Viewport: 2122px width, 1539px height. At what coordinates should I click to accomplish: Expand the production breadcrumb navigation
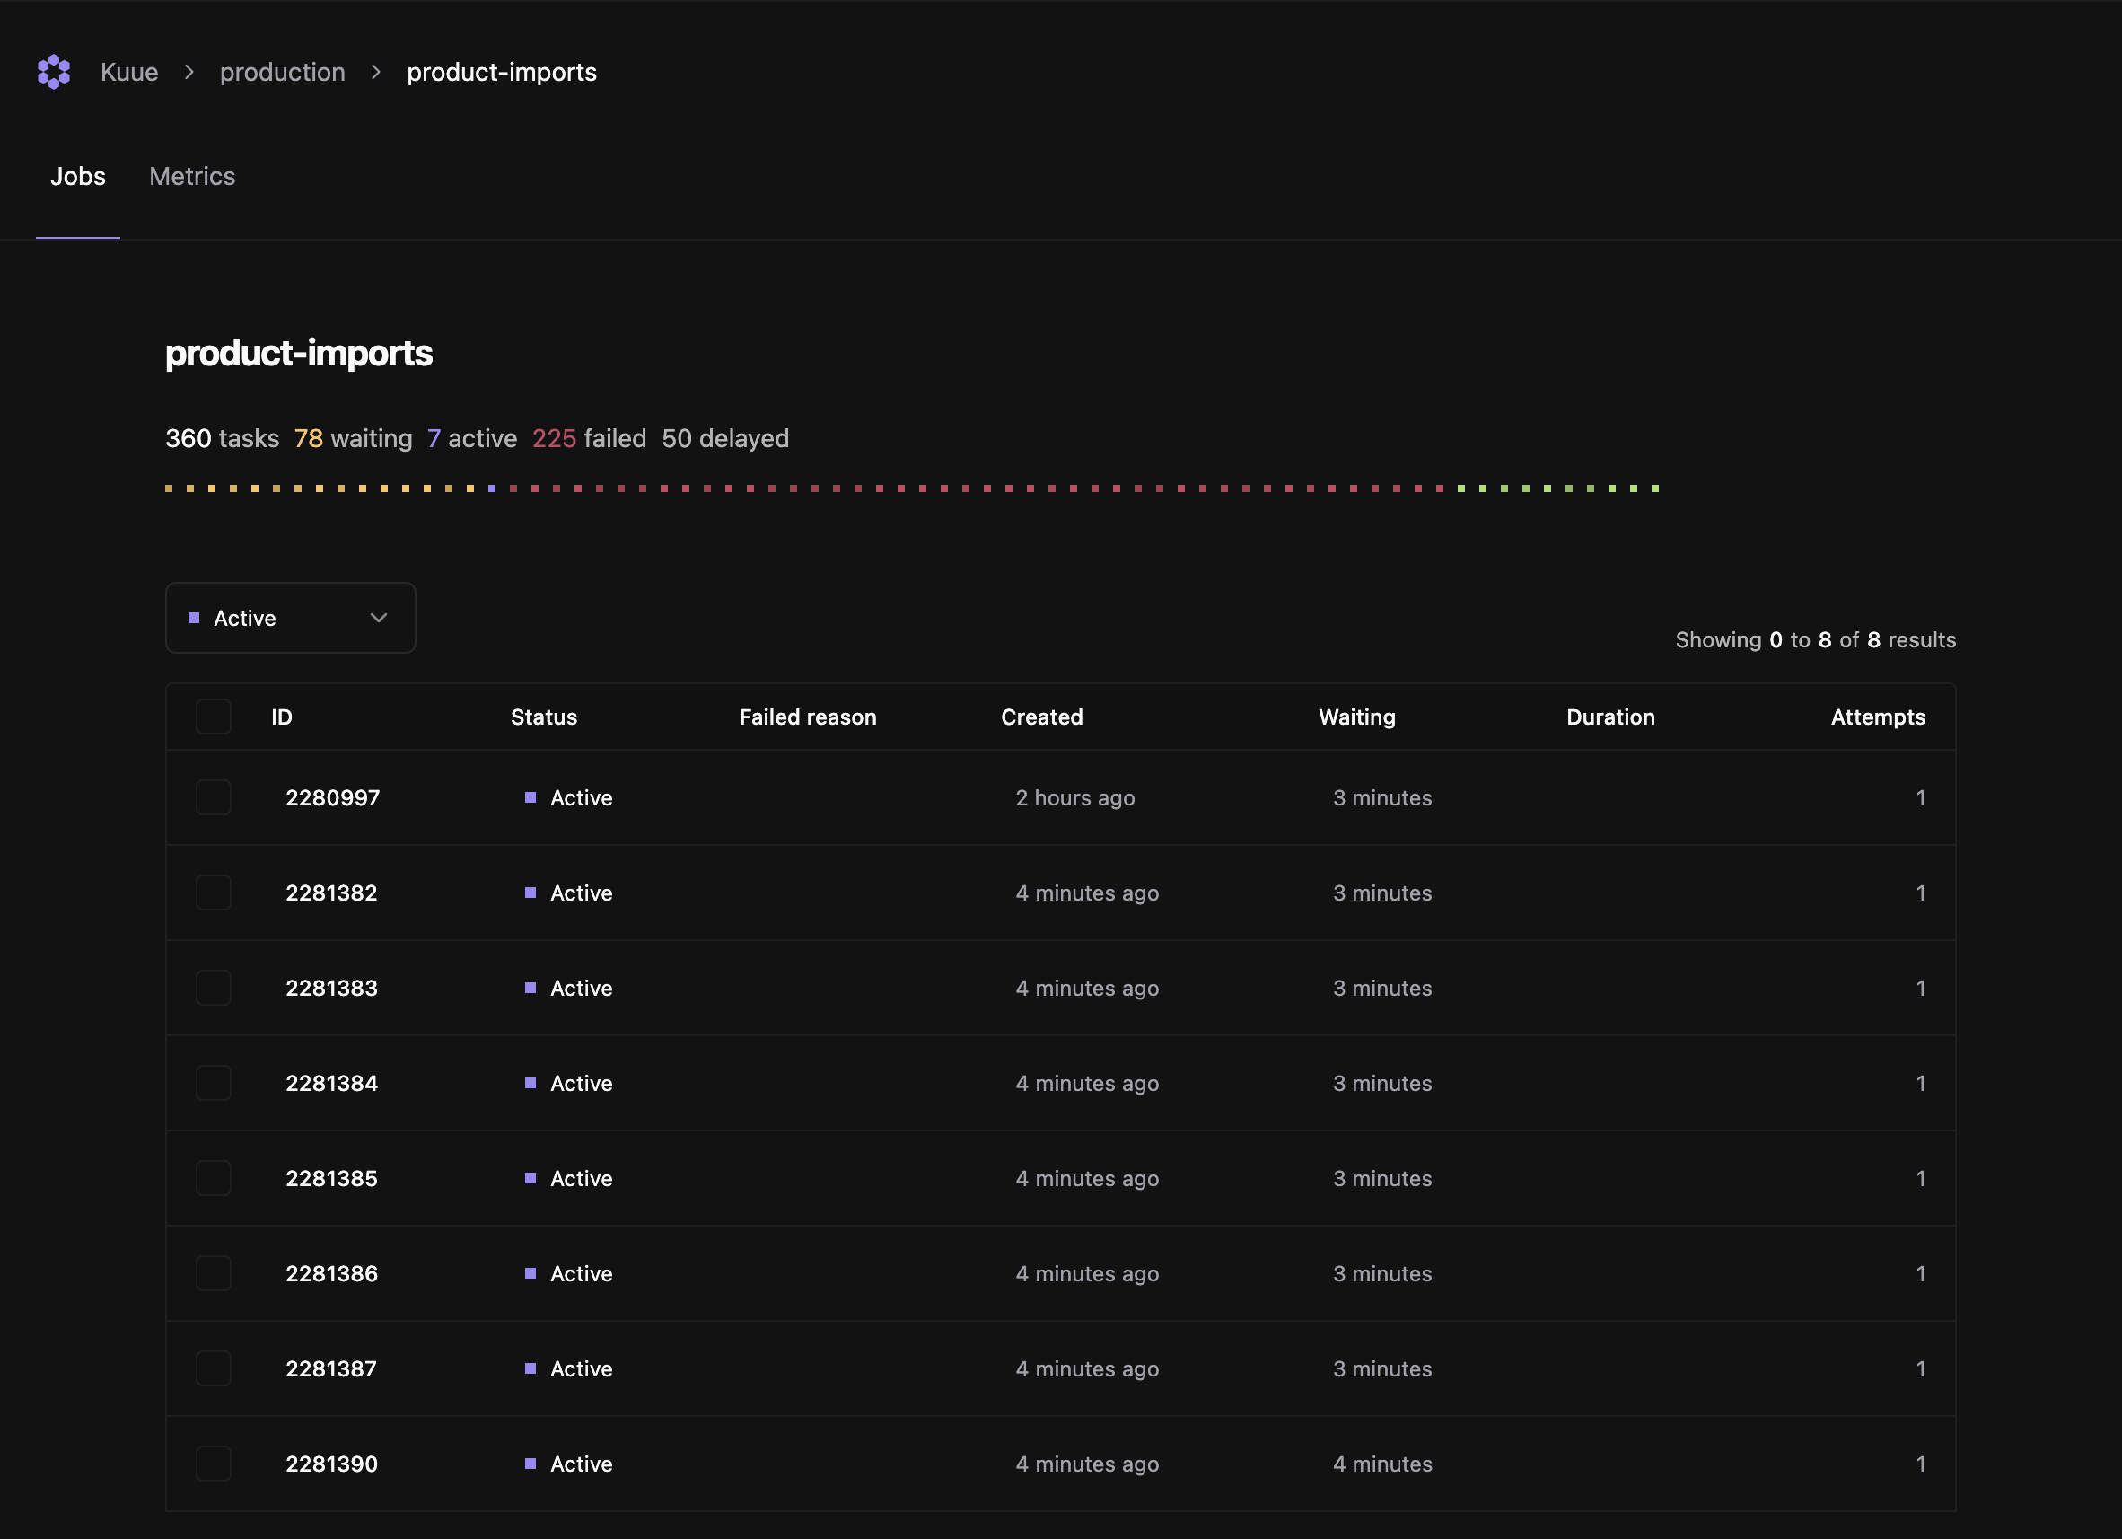pos(284,71)
